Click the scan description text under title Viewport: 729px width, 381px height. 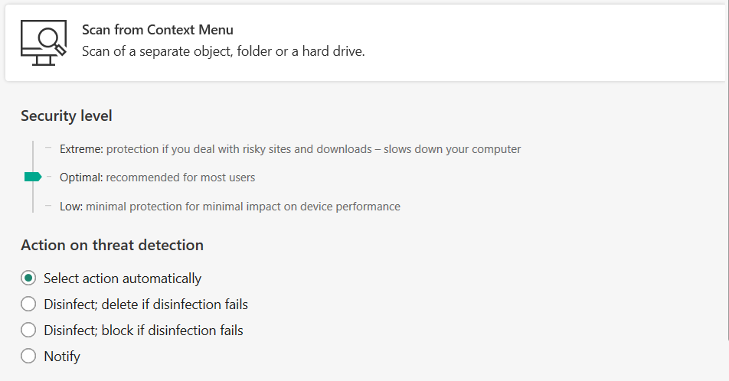point(223,52)
